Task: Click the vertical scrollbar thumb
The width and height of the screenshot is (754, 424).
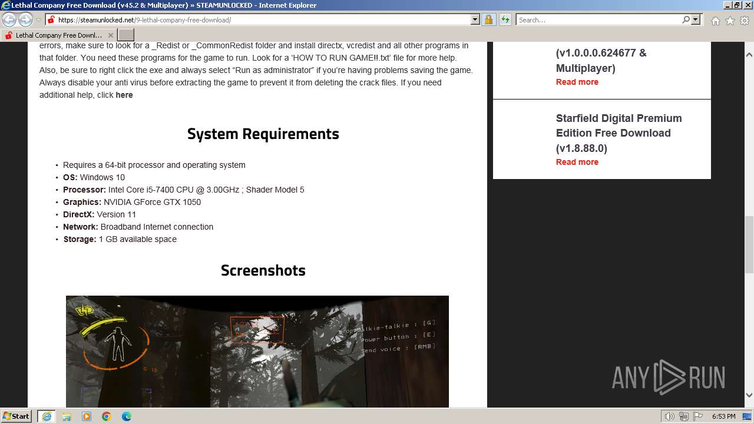Action: pos(749,244)
